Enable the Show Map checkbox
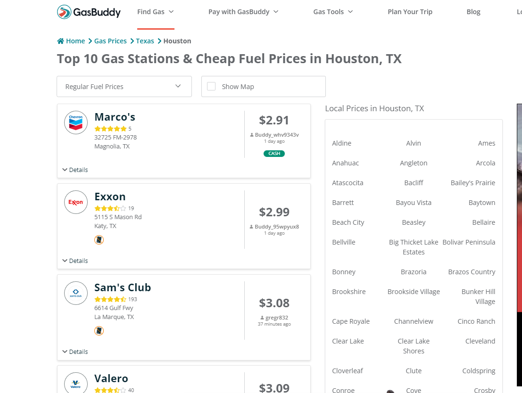 click(x=211, y=86)
